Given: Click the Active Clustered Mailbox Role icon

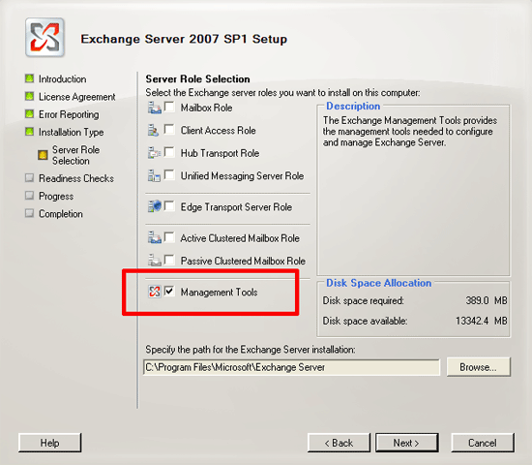Looking at the screenshot, I should coord(155,237).
